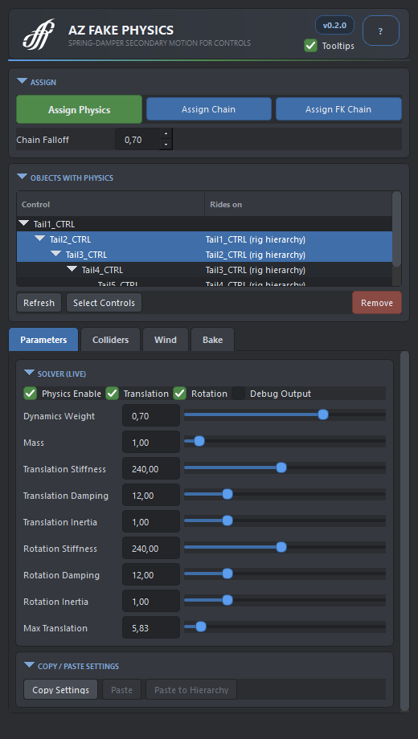Click the Translation Damping slider
This screenshot has width=418, height=739.
[285, 494]
